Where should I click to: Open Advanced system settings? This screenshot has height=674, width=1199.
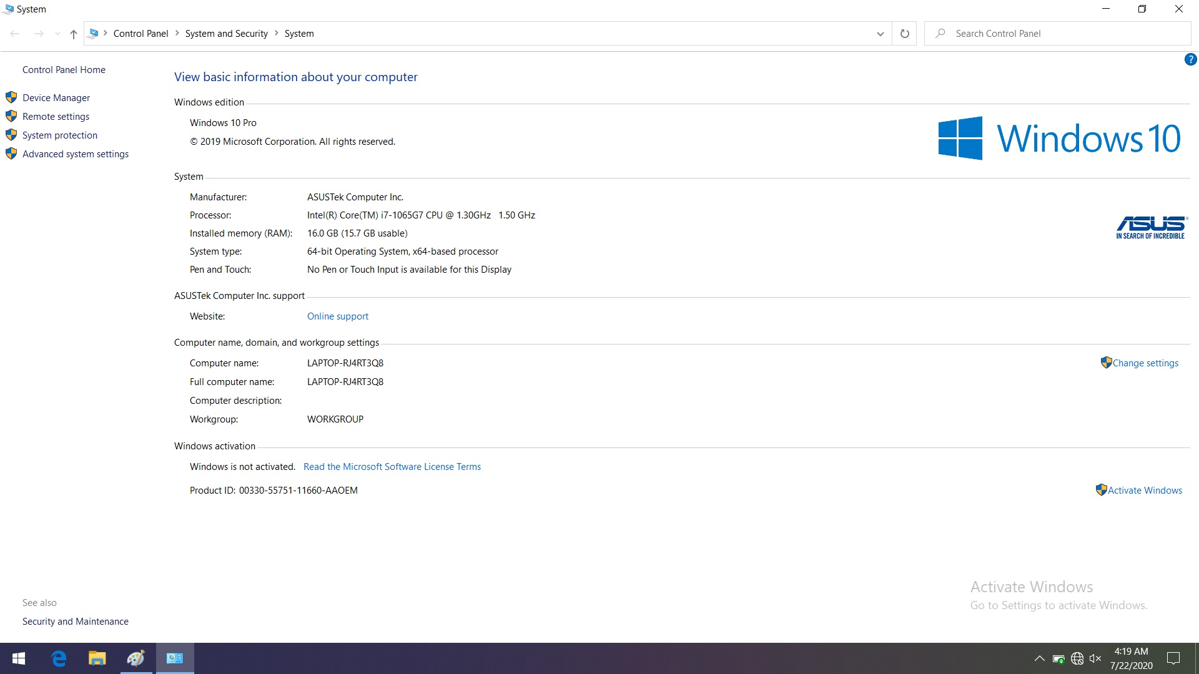point(76,154)
